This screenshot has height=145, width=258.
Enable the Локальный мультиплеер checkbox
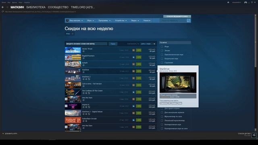[x=162, y=120]
